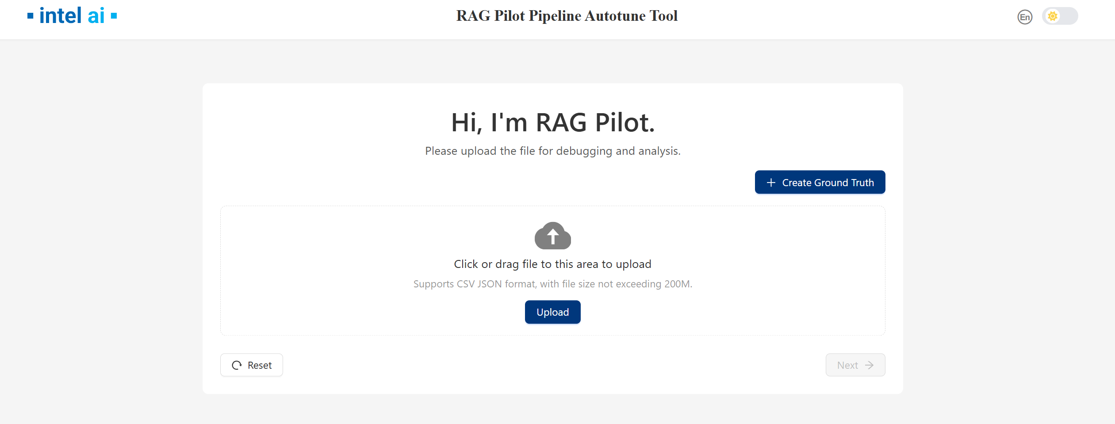Viewport: 1115px width, 424px height.
Task: Click the circular arrow icon in Reset
Action: point(237,365)
